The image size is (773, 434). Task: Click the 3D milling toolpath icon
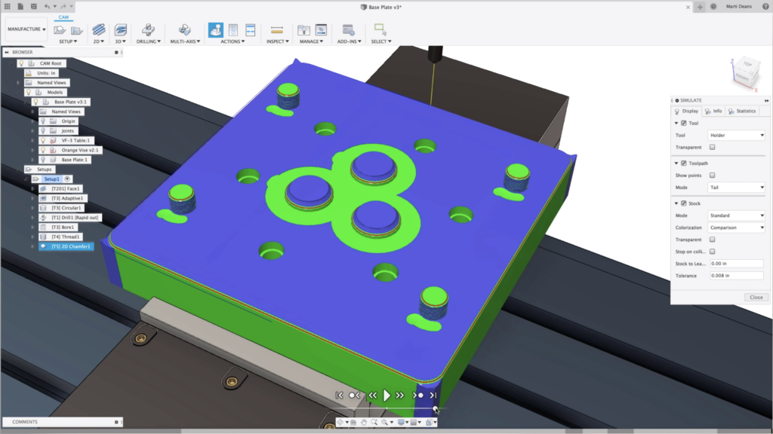tap(120, 29)
